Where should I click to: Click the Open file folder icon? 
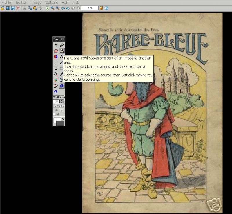pos(2,8)
